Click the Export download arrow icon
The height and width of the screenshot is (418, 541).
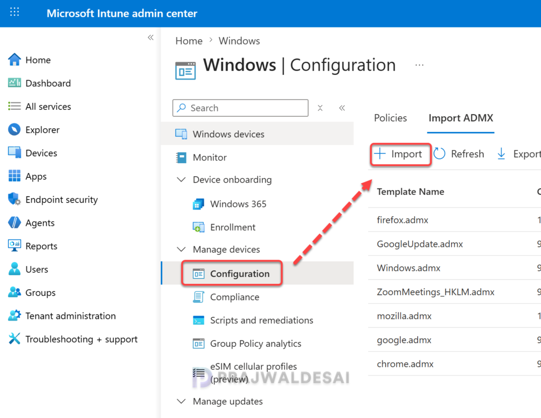pyautogui.click(x=501, y=154)
